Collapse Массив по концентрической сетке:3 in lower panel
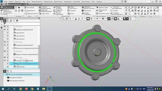162x91 pixels. [5, 74]
